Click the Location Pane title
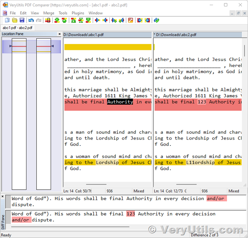248x238 pixels. (13, 34)
